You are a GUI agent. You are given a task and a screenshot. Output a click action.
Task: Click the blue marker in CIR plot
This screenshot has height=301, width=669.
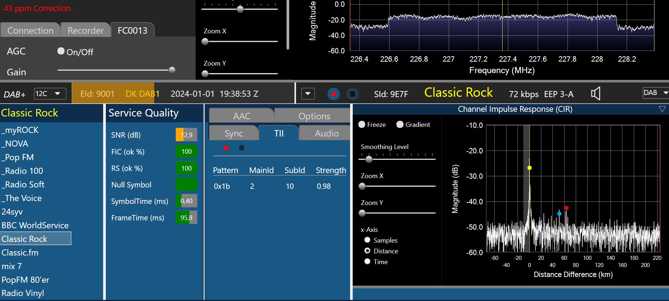[x=559, y=214]
